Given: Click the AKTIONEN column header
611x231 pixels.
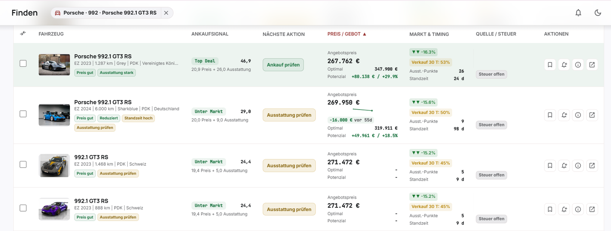Looking at the screenshot, I should click(556, 34).
